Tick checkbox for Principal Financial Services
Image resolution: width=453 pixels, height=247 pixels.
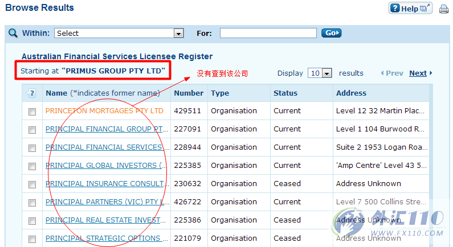pos(32,148)
